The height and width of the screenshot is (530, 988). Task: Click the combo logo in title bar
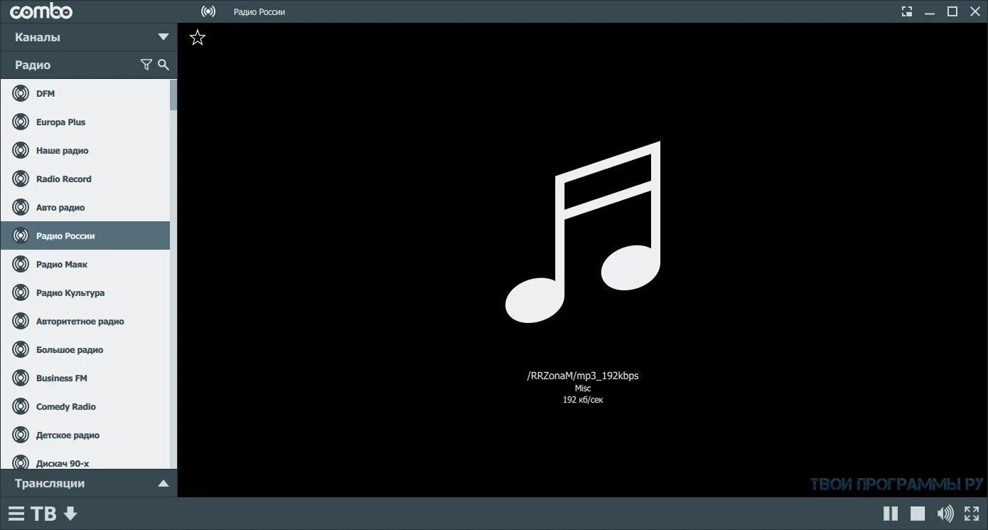point(41,11)
